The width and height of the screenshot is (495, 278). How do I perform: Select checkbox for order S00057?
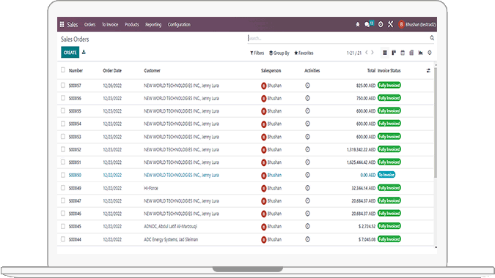63,85
